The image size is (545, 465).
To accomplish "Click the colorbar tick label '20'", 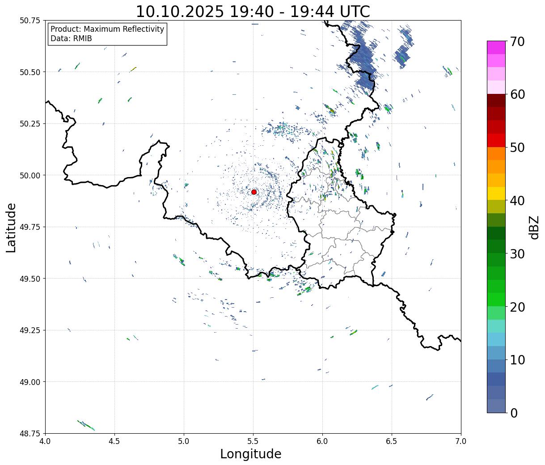I will coord(517,307).
